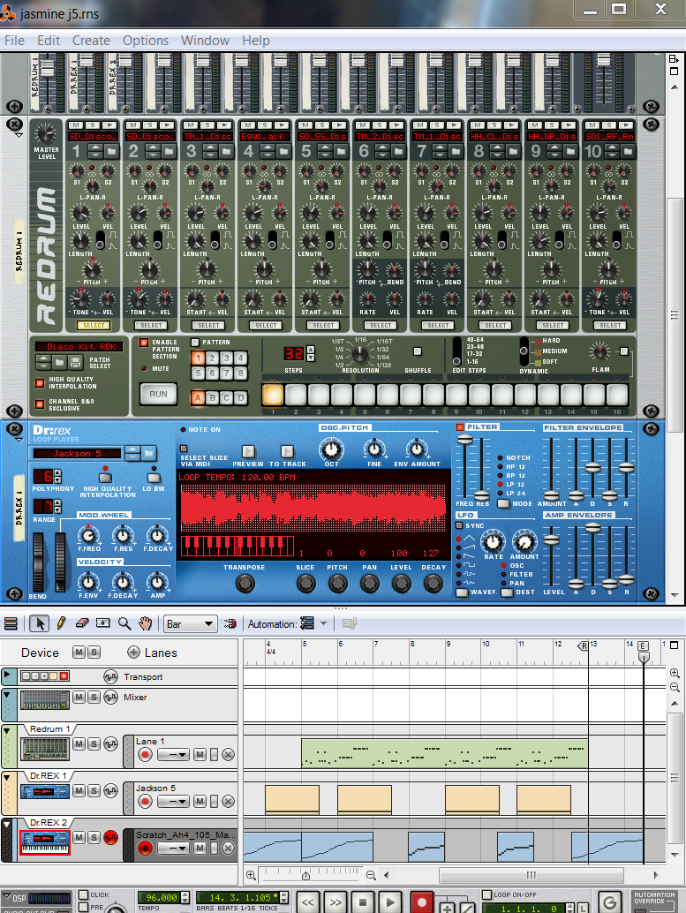Click the Dr.REX LFO Wavef. button
The width and height of the screenshot is (686, 913).
pyautogui.click(x=462, y=592)
